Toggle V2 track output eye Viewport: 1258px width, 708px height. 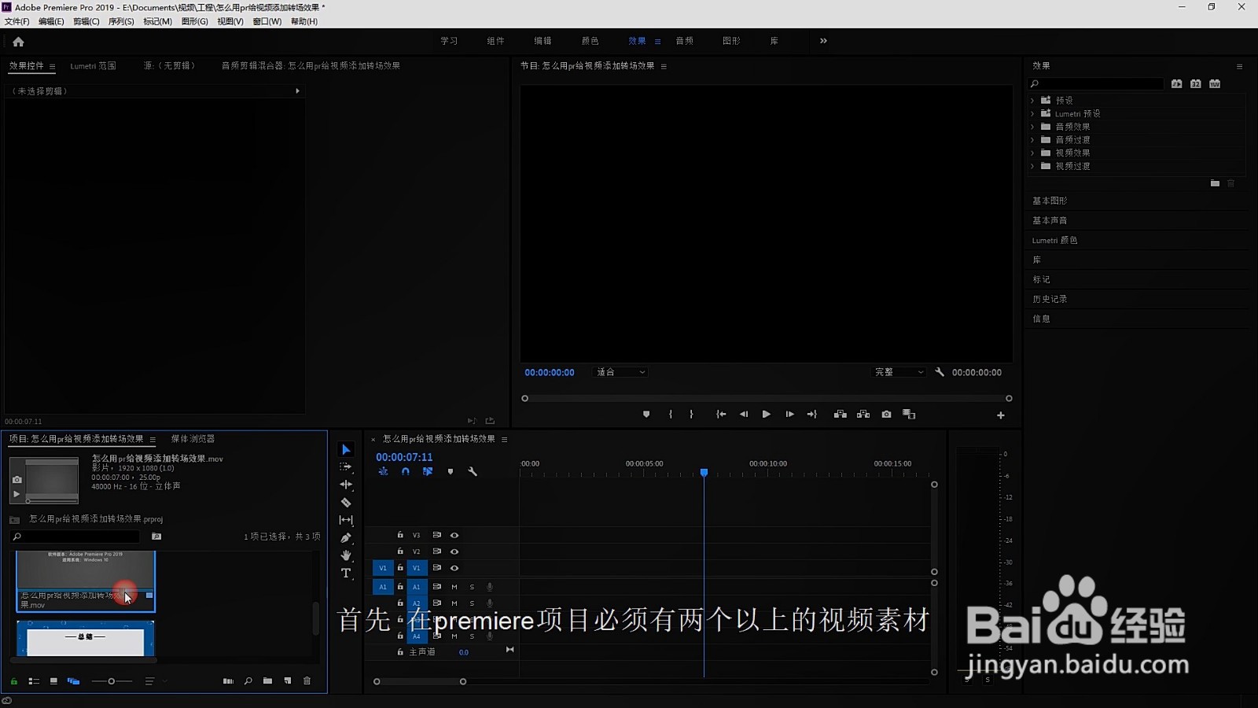(454, 551)
